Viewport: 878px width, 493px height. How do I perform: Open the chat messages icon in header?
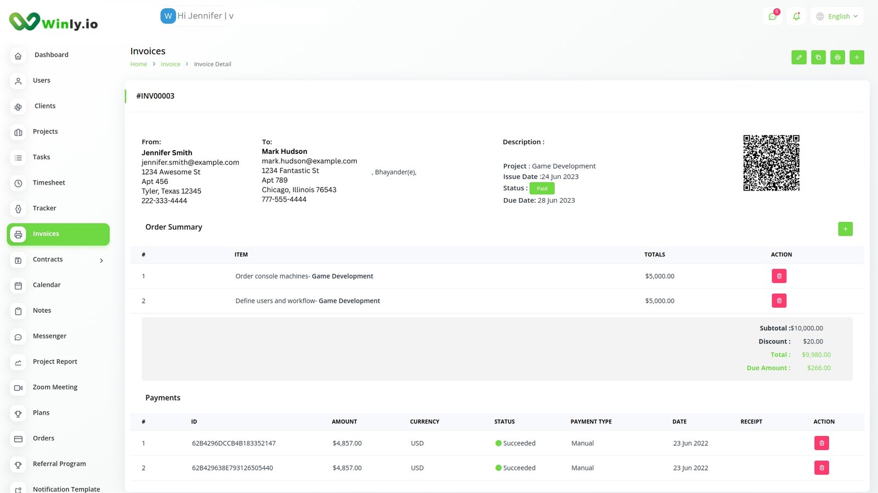(x=773, y=16)
